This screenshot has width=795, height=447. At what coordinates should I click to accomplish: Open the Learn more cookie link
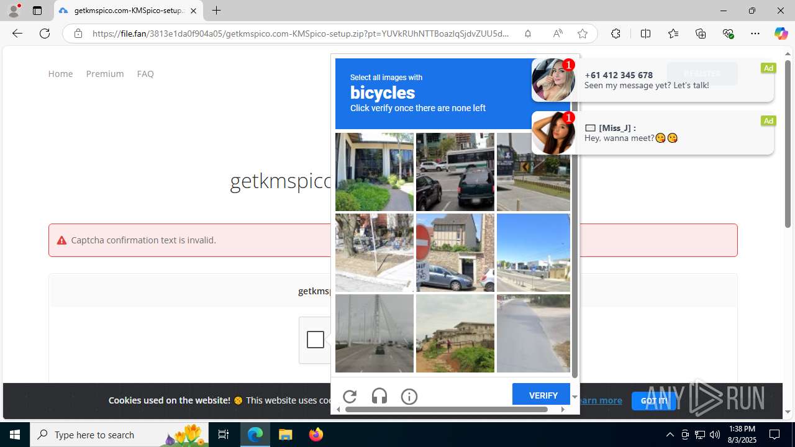(x=599, y=400)
